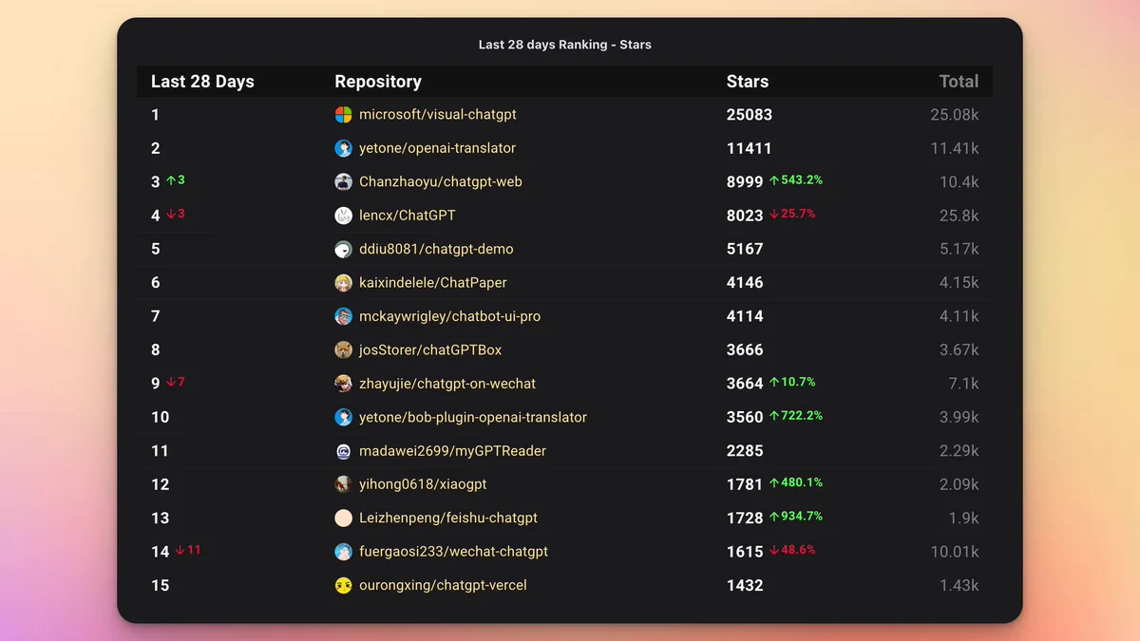Click the 722.2% increase indicator
Screen dimensions: 1140x641
[796, 416]
